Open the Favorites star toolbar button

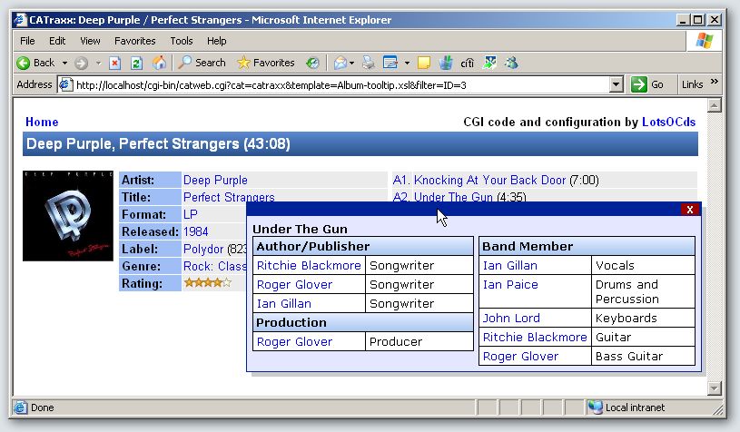[265, 63]
